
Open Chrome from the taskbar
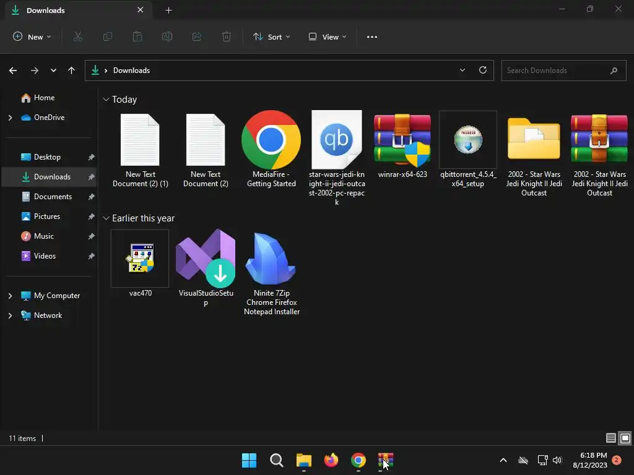point(358,460)
